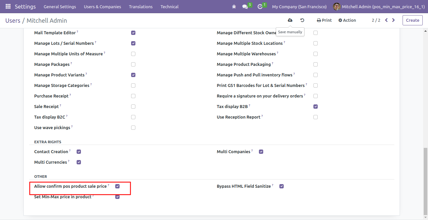Click the Create button

click(412, 20)
